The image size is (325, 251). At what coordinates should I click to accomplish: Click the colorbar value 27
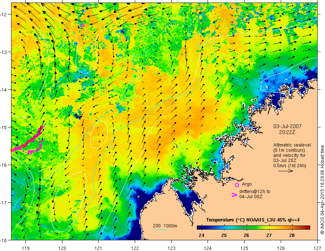(x=269, y=235)
